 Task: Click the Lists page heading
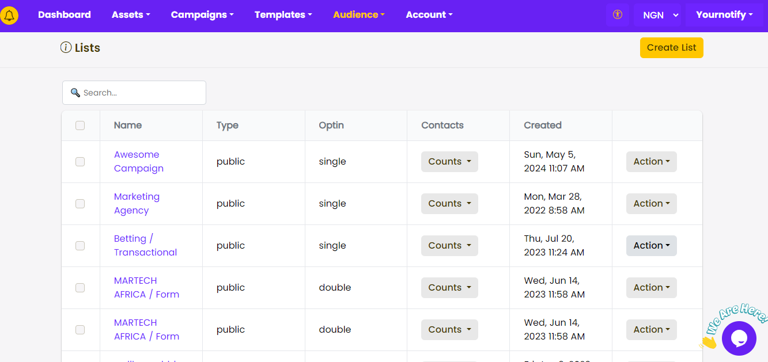coord(88,48)
